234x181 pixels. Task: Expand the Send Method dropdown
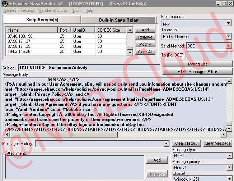(228, 46)
